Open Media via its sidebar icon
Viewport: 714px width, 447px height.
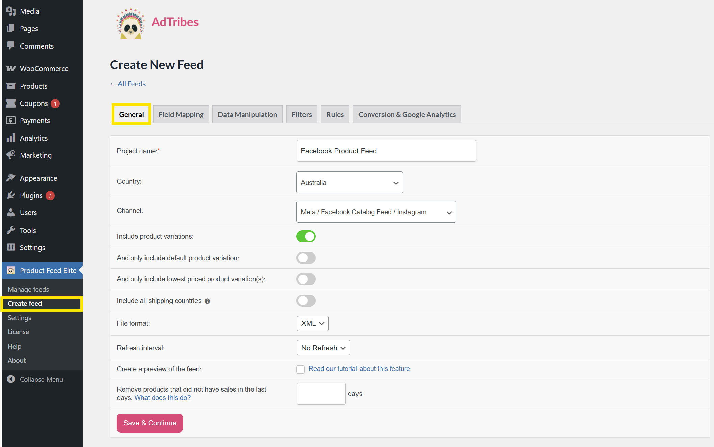(x=11, y=11)
